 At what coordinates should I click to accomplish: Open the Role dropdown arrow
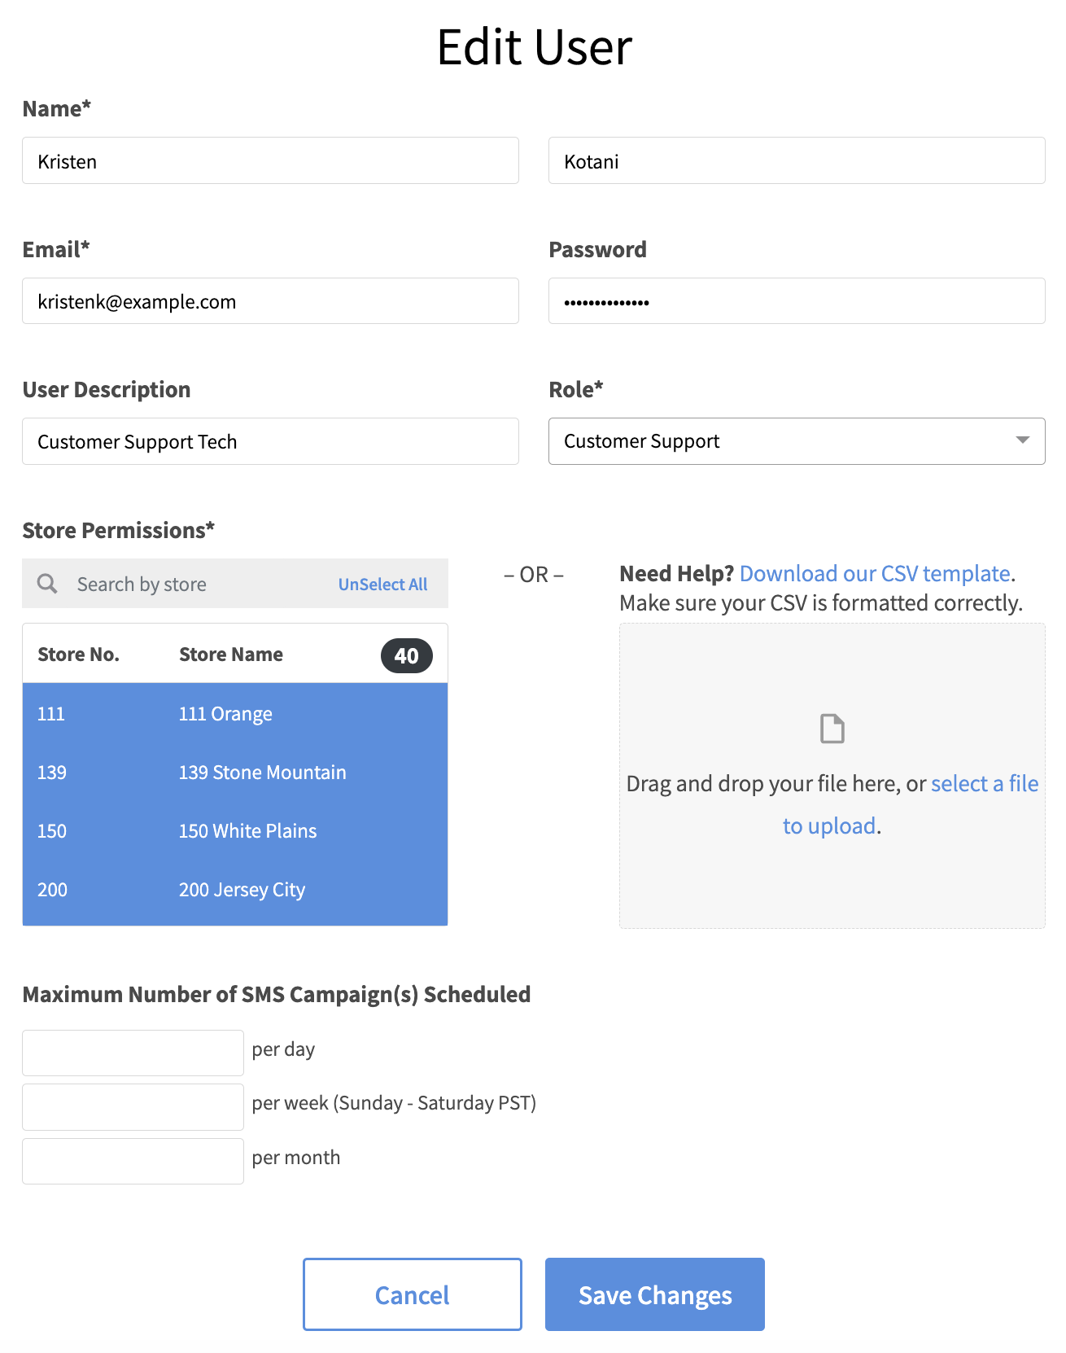pos(1022,440)
